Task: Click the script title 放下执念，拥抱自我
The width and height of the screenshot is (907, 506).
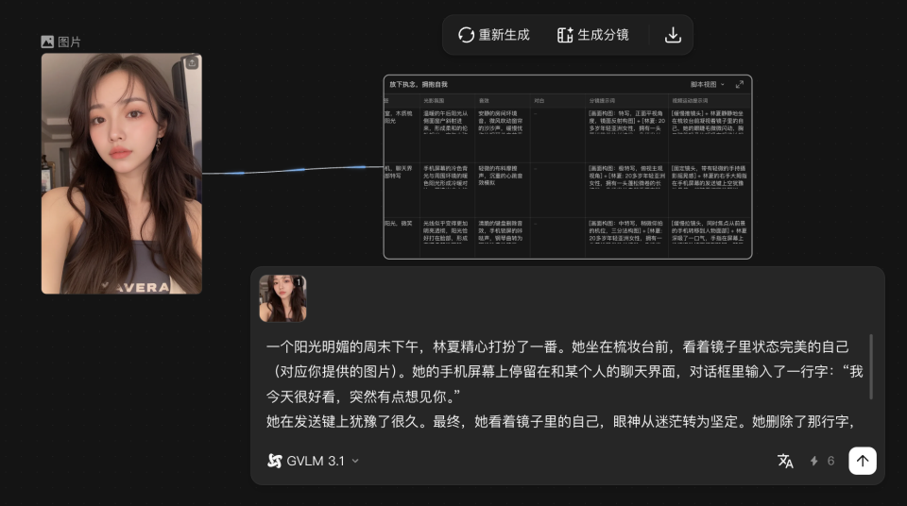Action: click(x=419, y=84)
